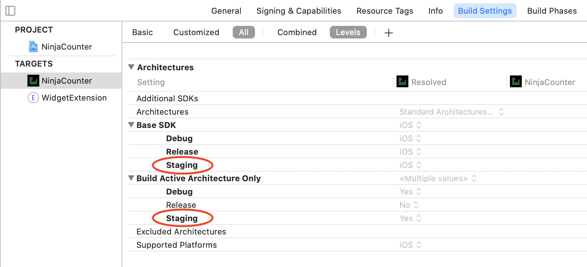Screen dimensions: 587x267
Task: Toggle the navigator sidebar visibility
Action: point(11,11)
